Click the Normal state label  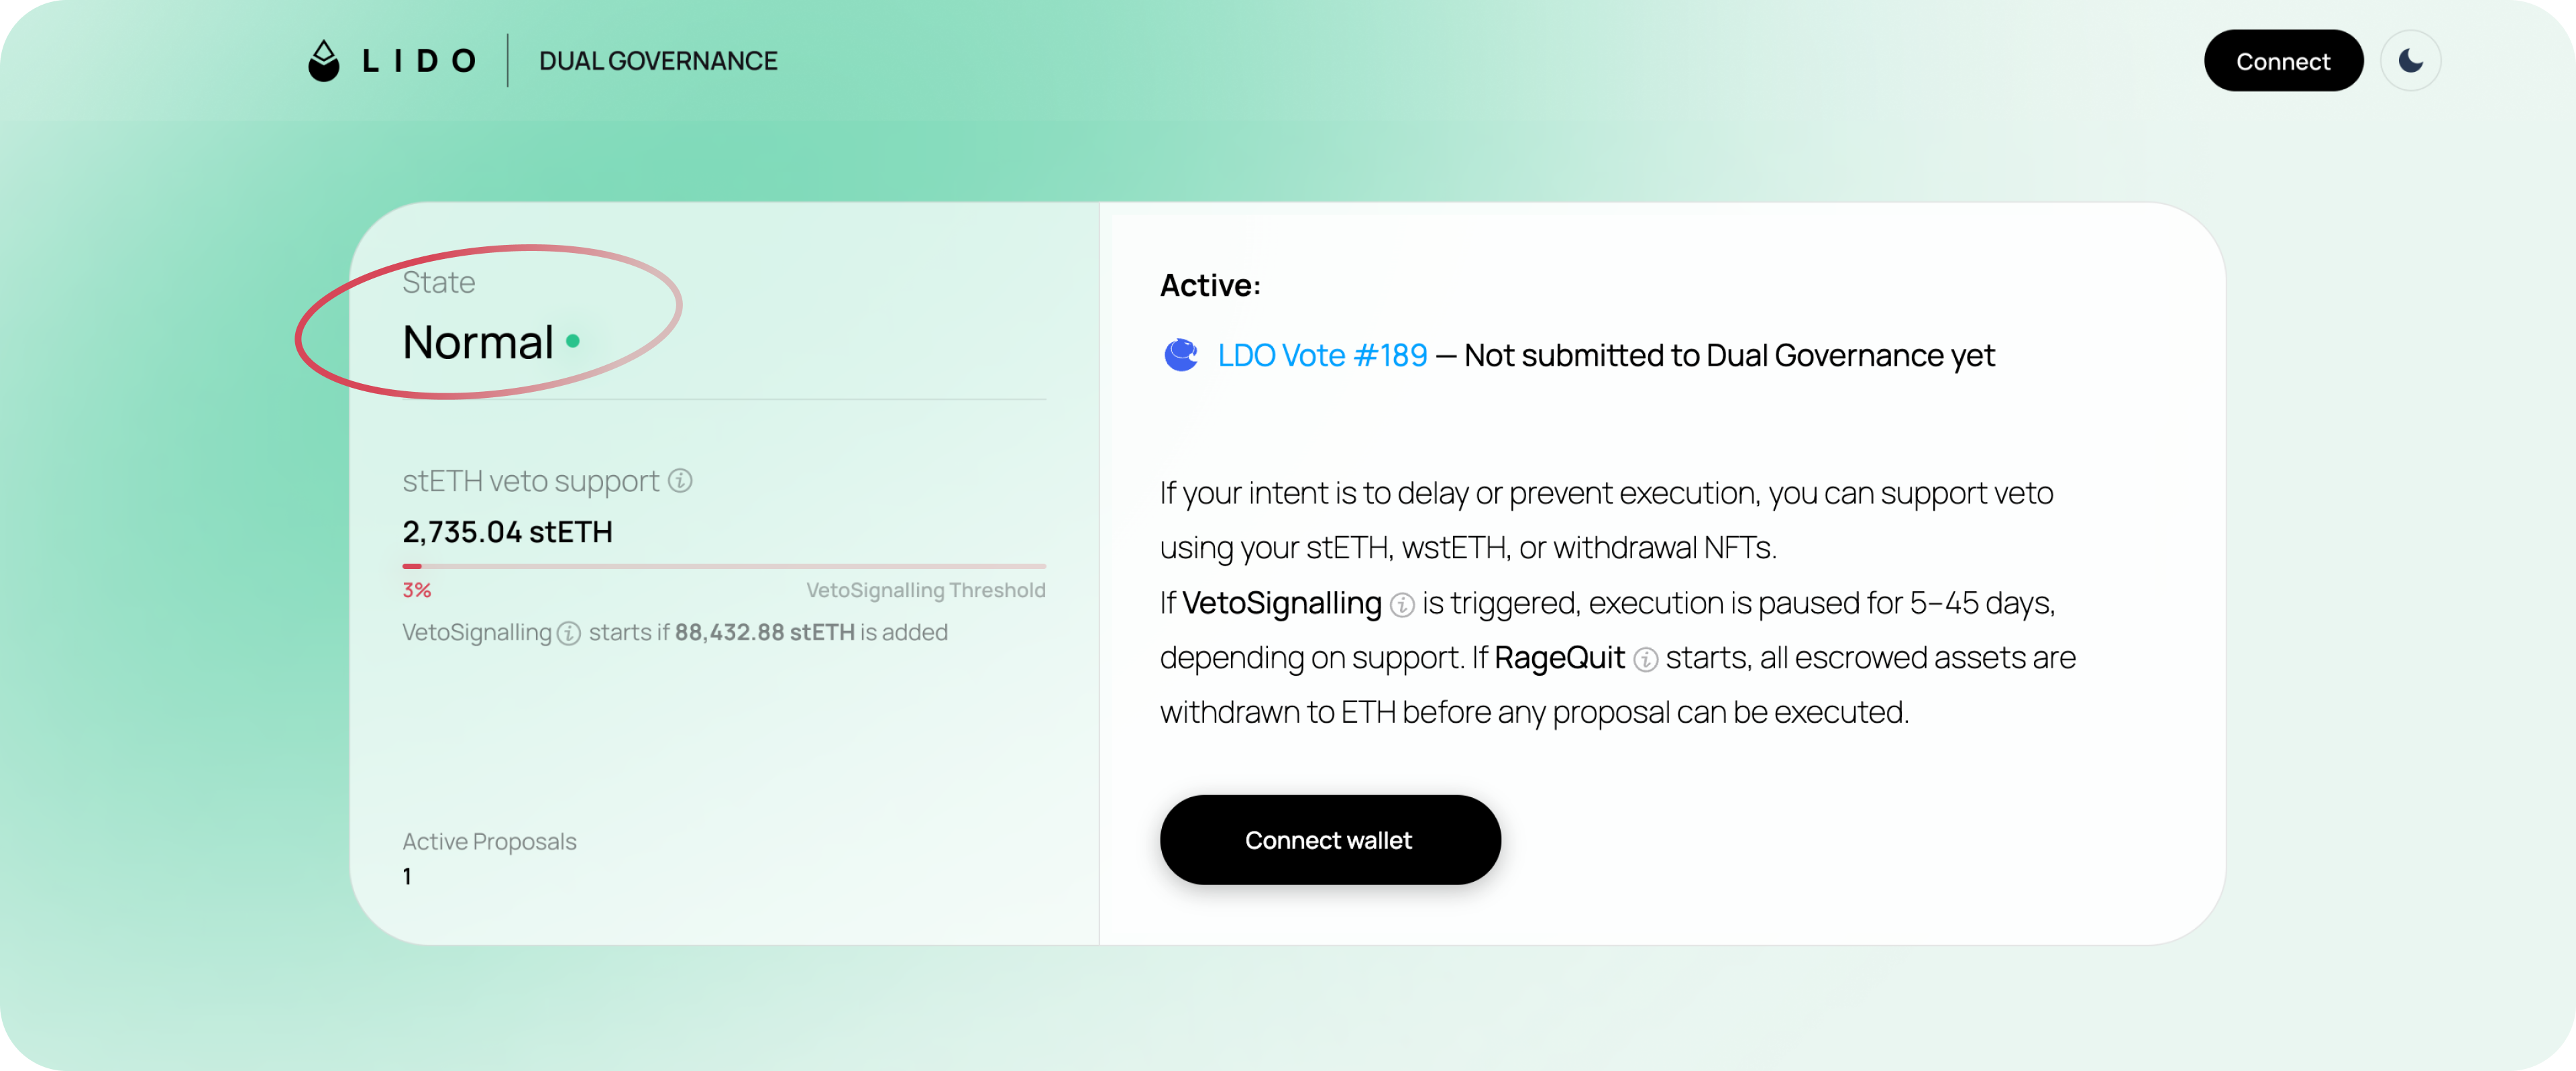[x=478, y=342]
